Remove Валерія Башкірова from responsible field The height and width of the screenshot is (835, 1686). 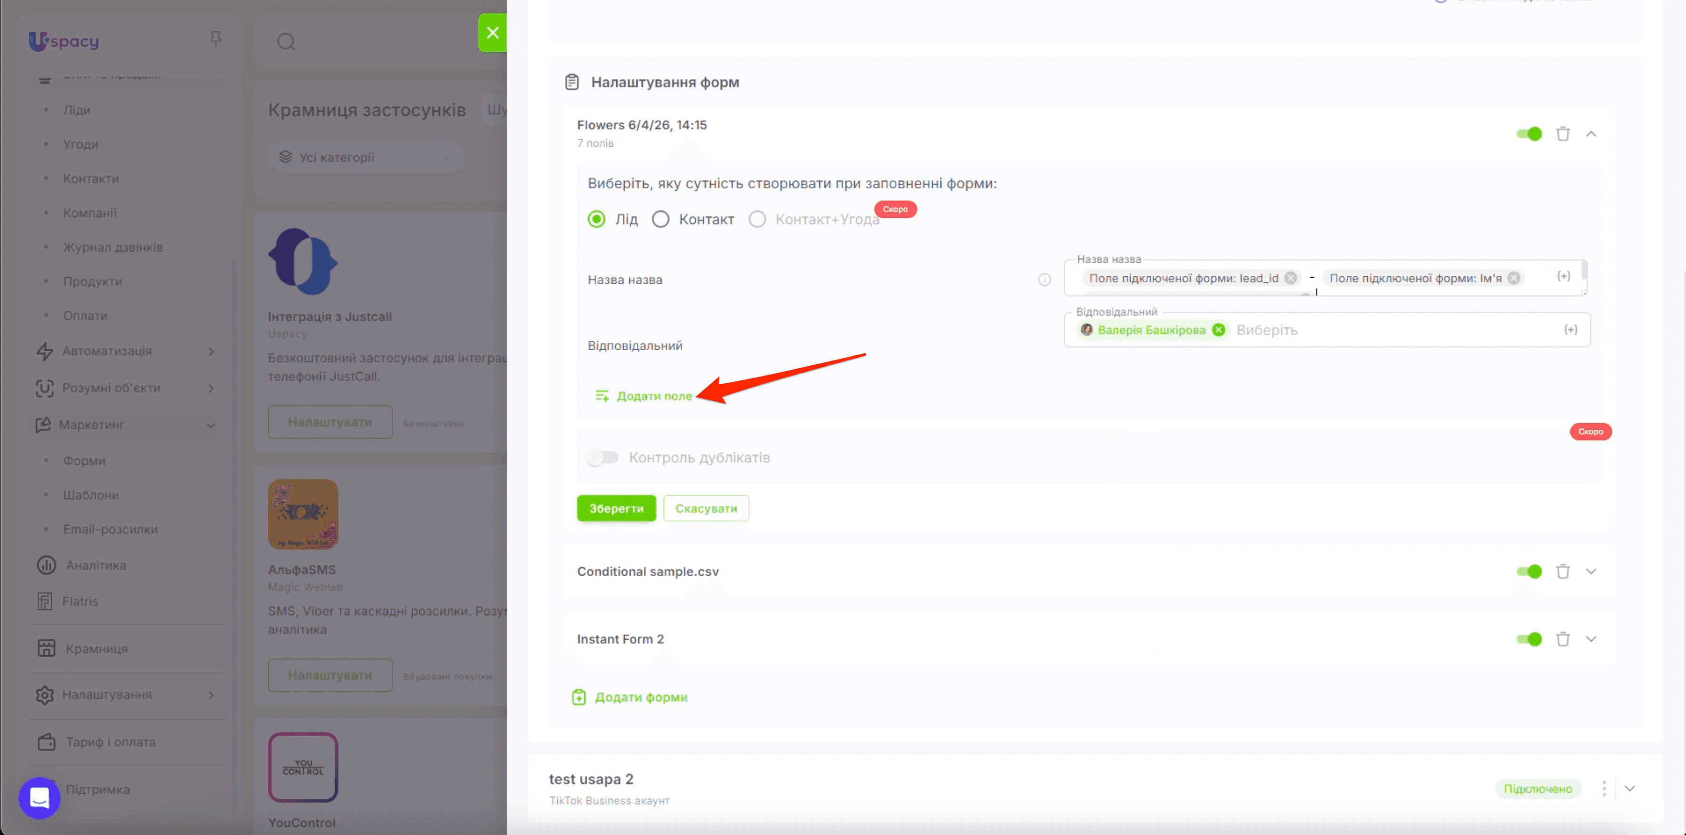[x=1219, y=330]
